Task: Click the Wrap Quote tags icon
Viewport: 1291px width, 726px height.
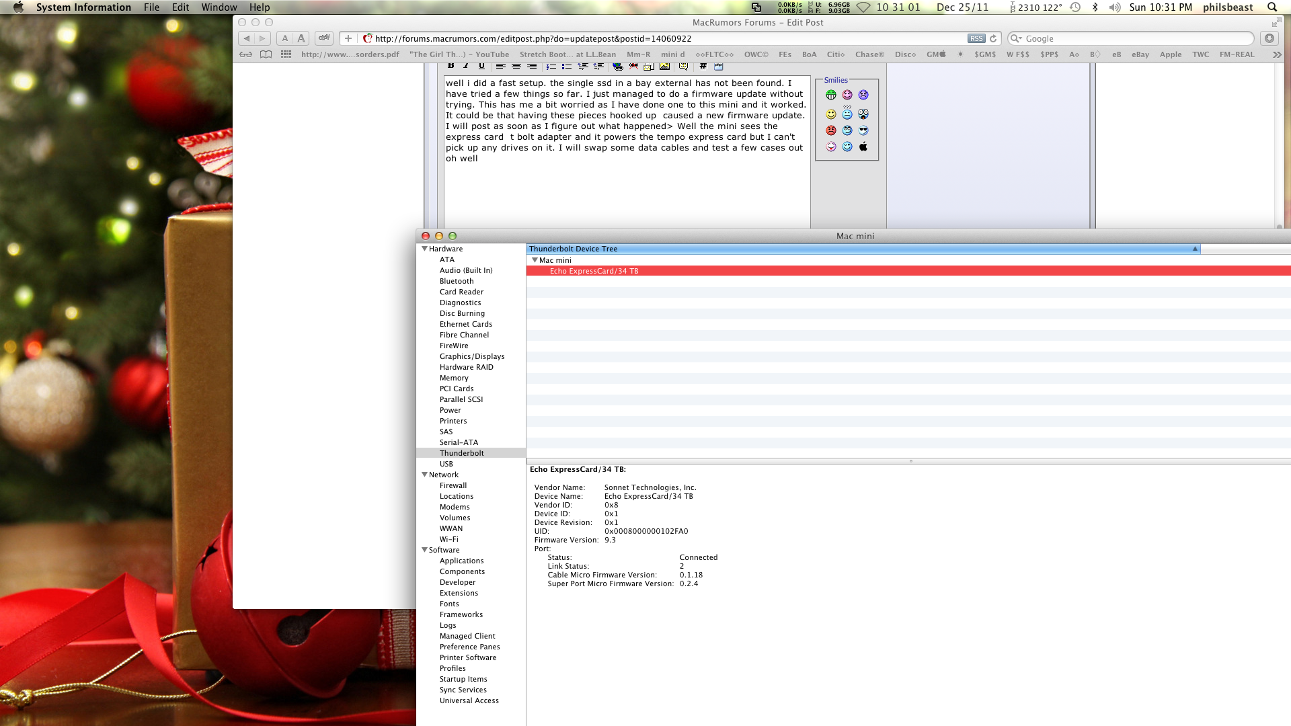Action: [683, 66]
